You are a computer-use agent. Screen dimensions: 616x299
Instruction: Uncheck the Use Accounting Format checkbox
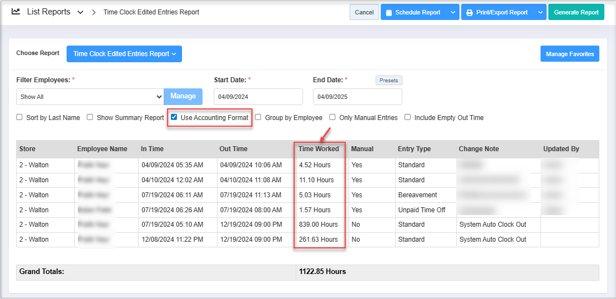click(x=174, y=117)
